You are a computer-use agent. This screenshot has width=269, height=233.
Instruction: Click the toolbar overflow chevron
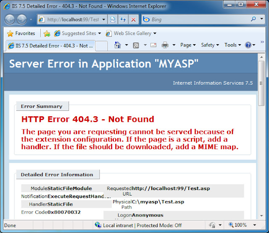click(262, 42)
